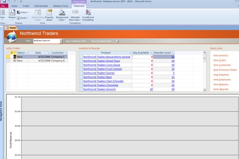Open Northwind Traders Gnocchi
239x159 pixels.
pyautogui.click(x=100, y=89)
